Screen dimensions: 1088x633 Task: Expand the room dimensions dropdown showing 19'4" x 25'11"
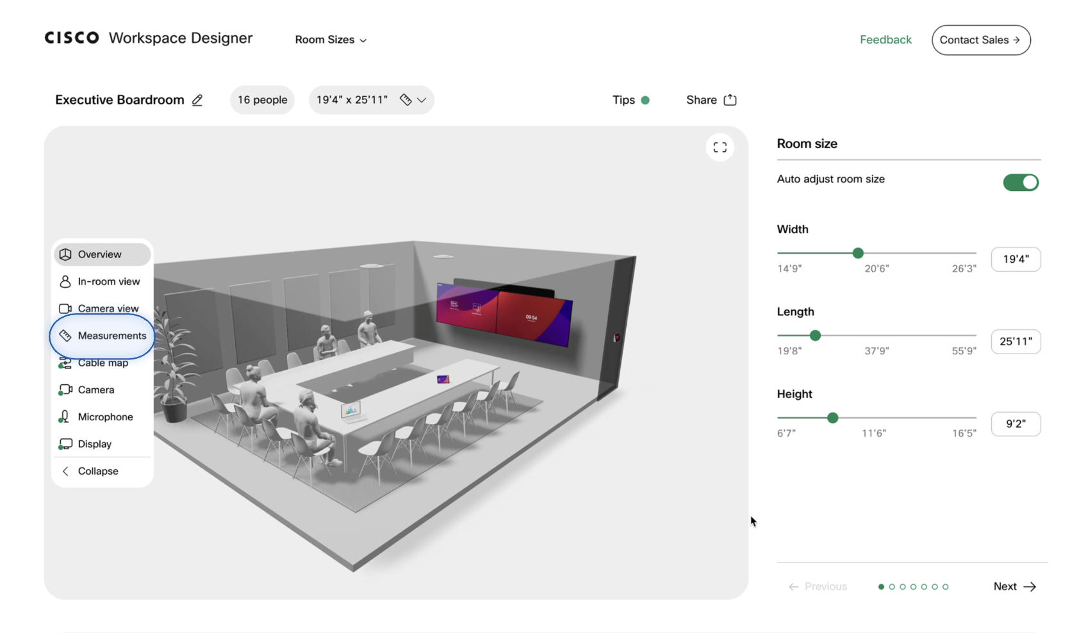coord(421,100)
